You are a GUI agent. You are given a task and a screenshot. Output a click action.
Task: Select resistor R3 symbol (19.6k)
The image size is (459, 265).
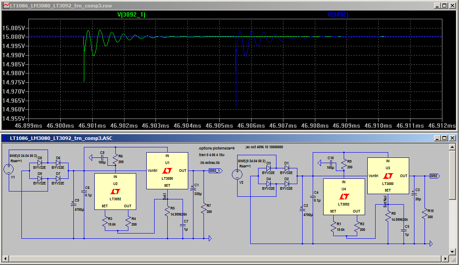click(105, 222)
